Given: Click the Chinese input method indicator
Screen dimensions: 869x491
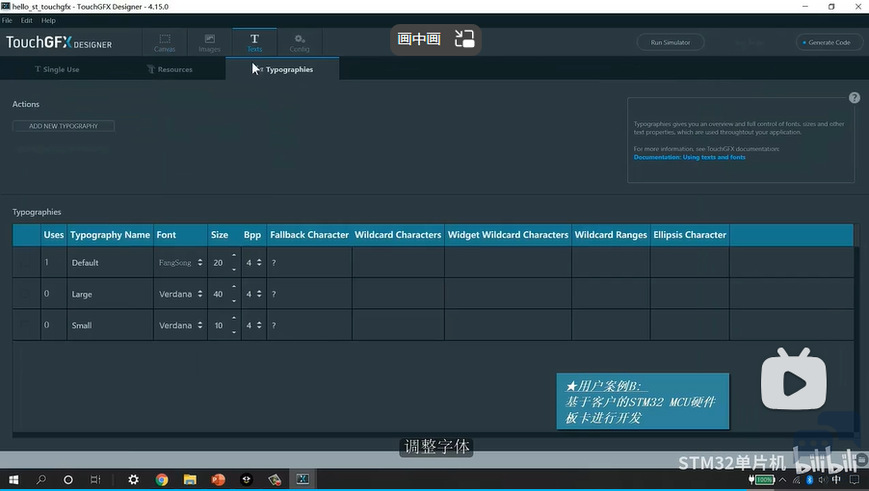Looking at the screenshot, I should [836, 479].
